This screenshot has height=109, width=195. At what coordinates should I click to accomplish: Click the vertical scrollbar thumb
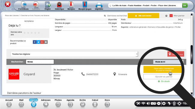pos(192,55)
